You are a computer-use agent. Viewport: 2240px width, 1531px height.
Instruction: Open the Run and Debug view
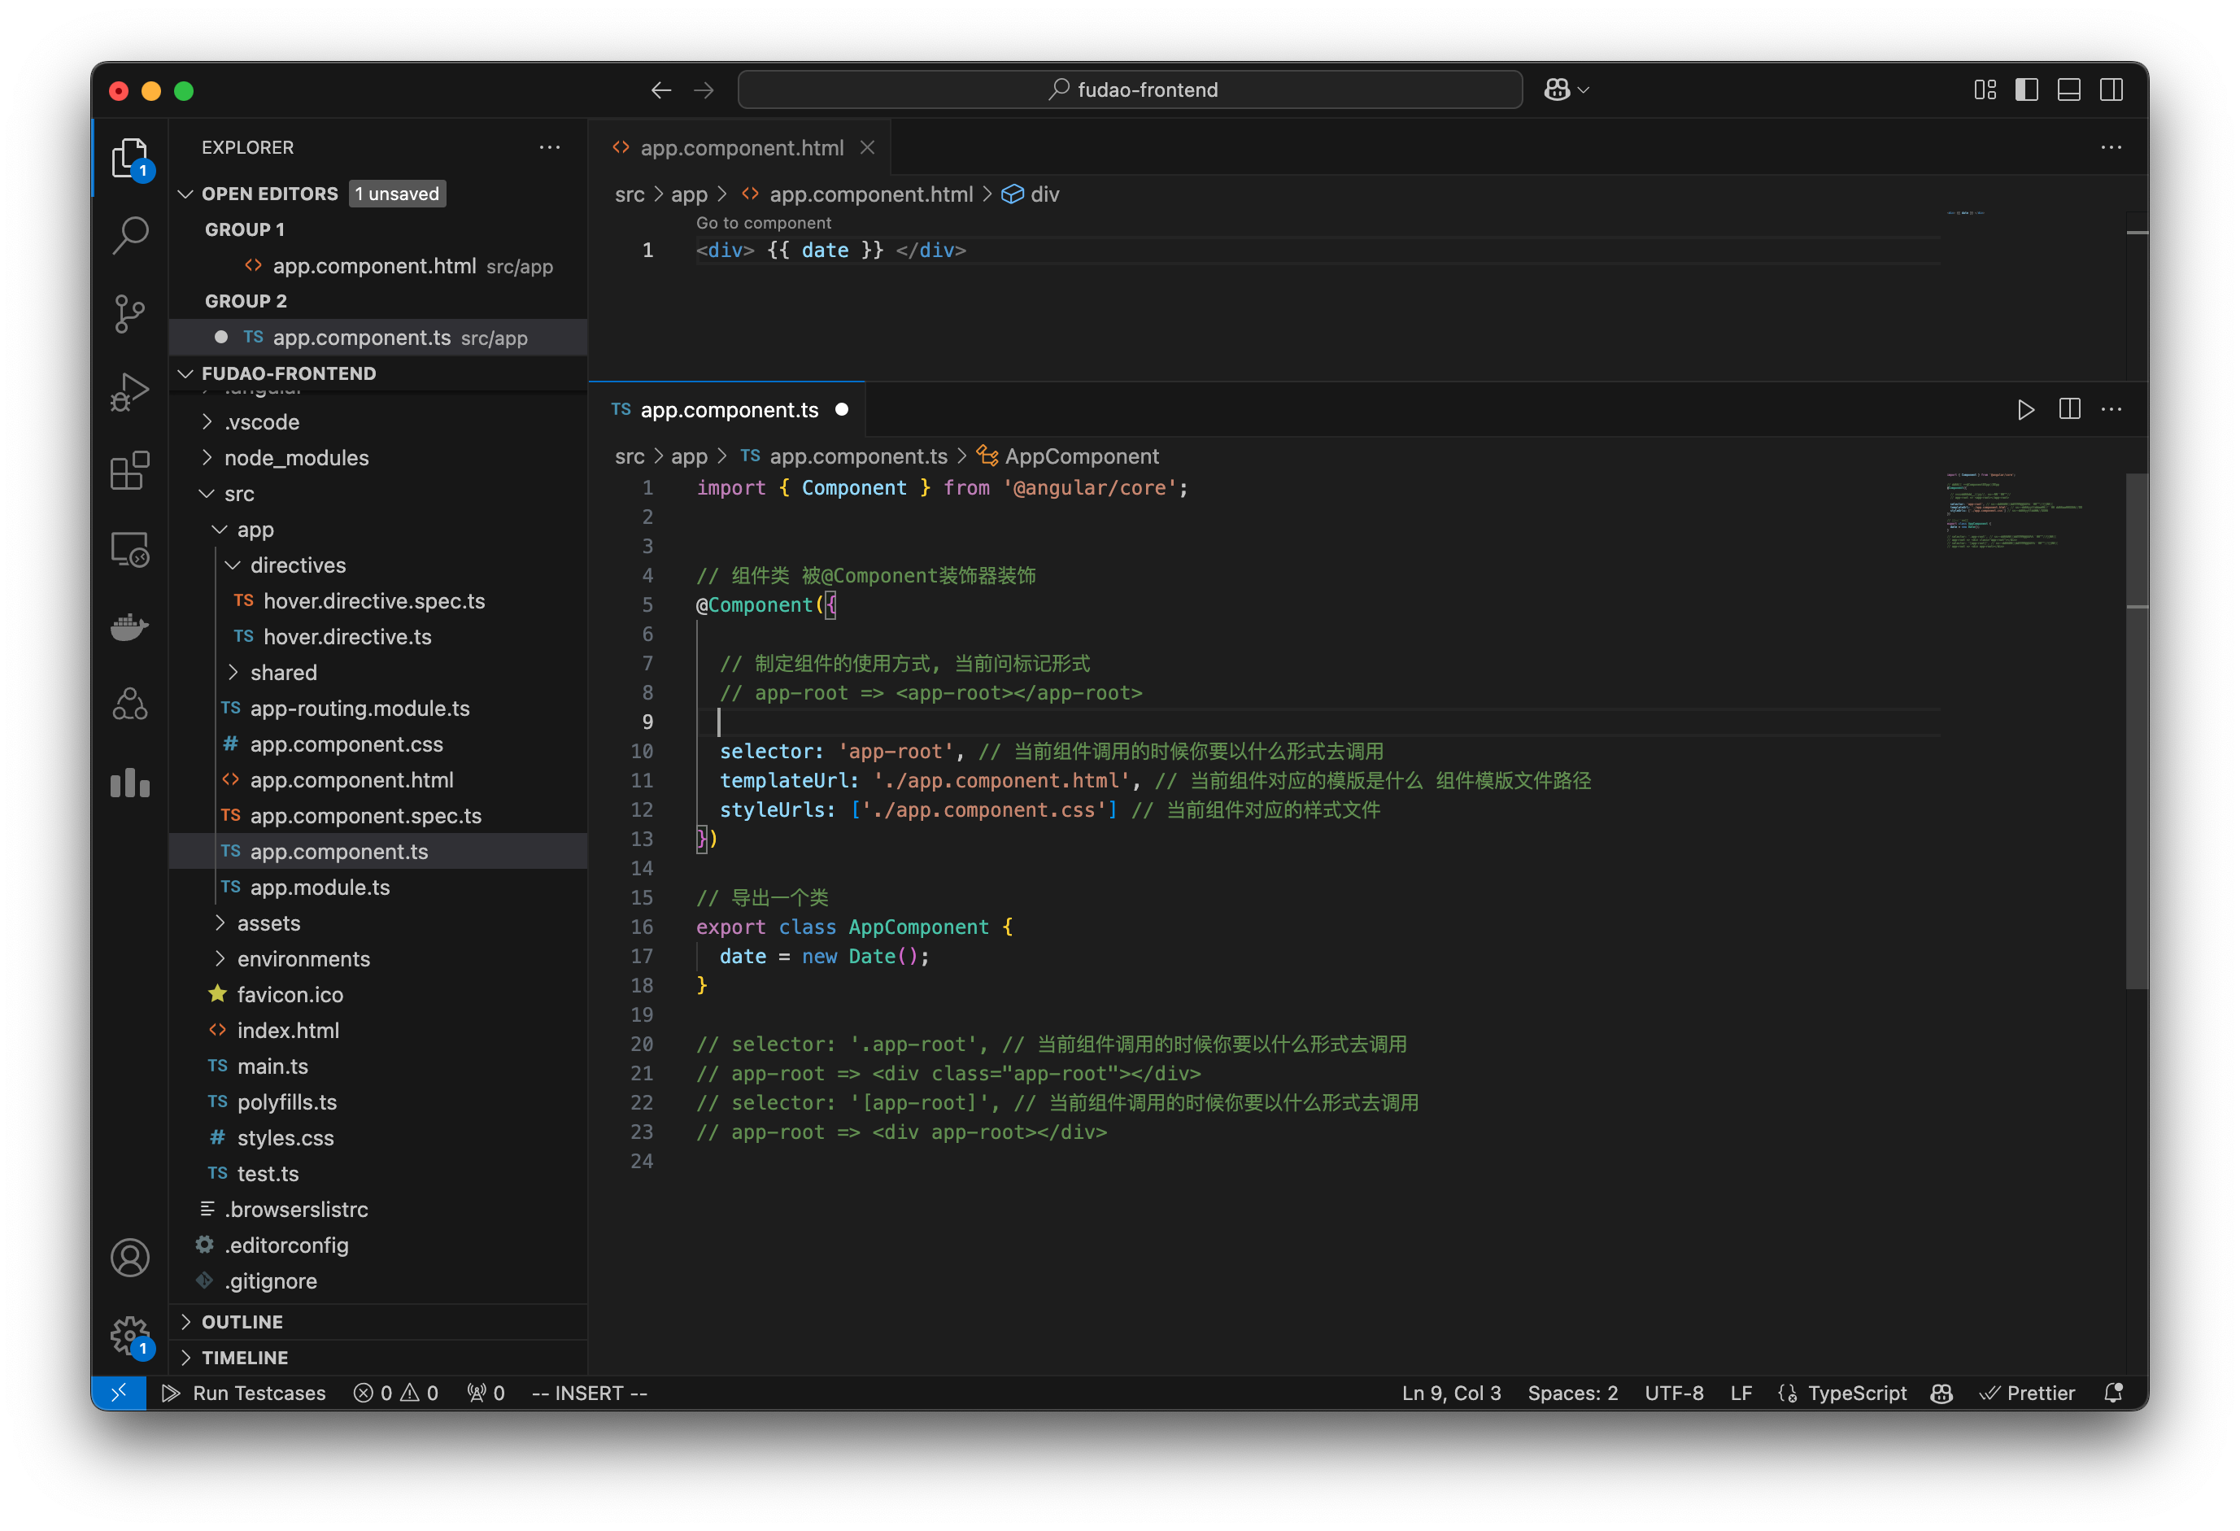click(x=130, y=390)
